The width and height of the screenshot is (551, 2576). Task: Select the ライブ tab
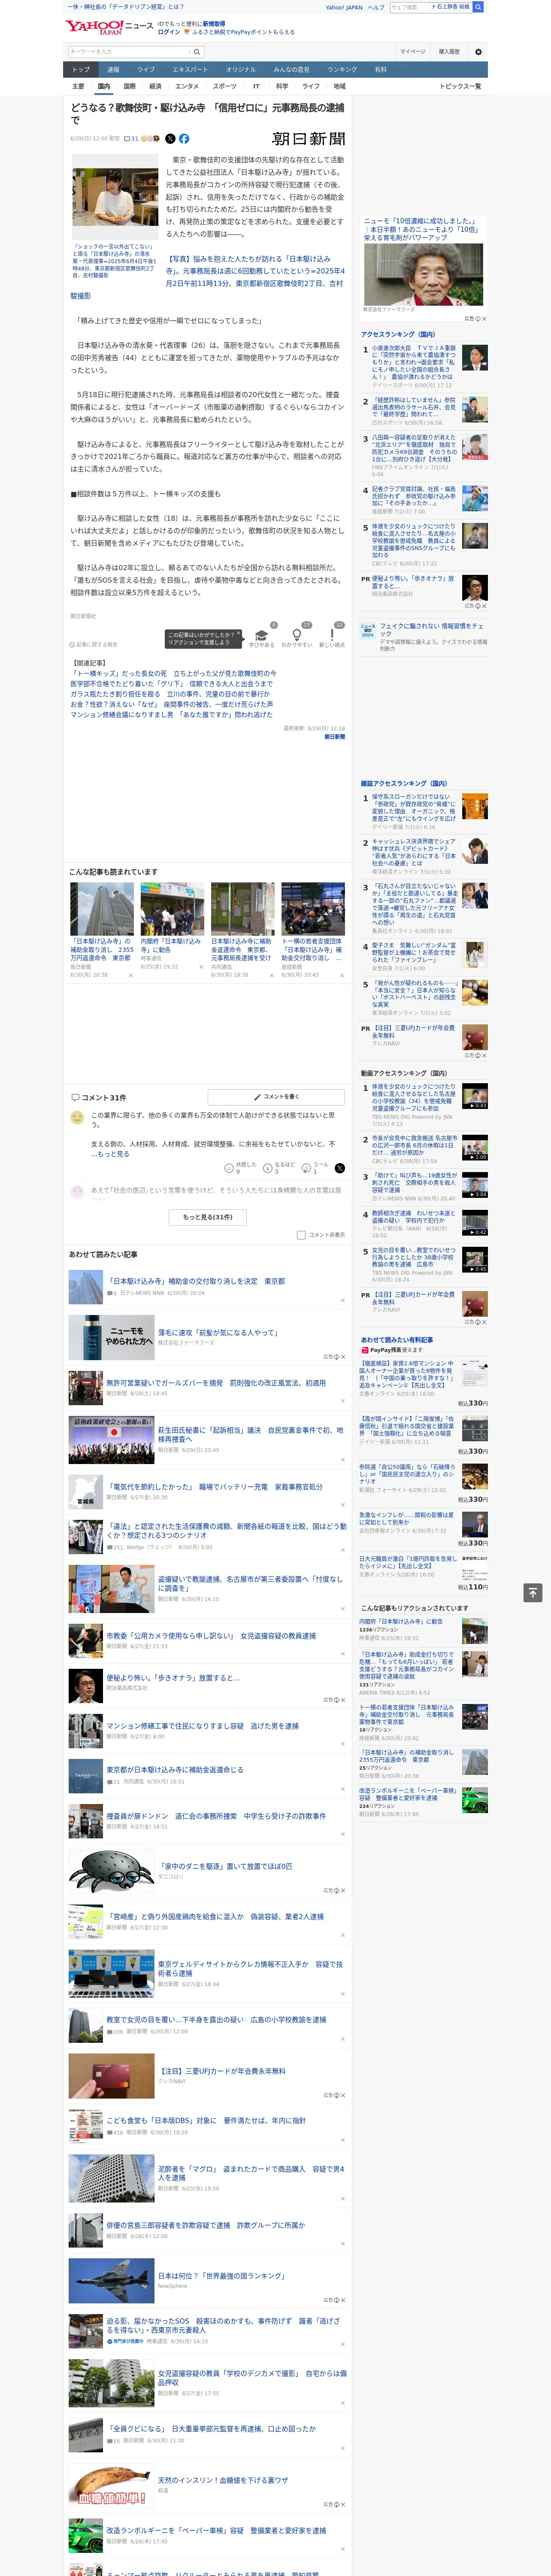146,69
